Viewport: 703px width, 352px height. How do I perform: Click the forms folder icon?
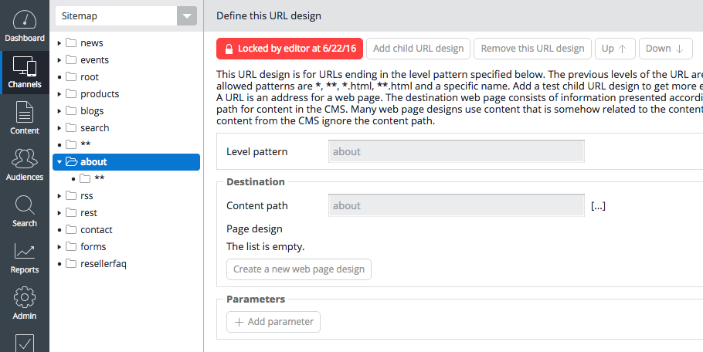71,247
